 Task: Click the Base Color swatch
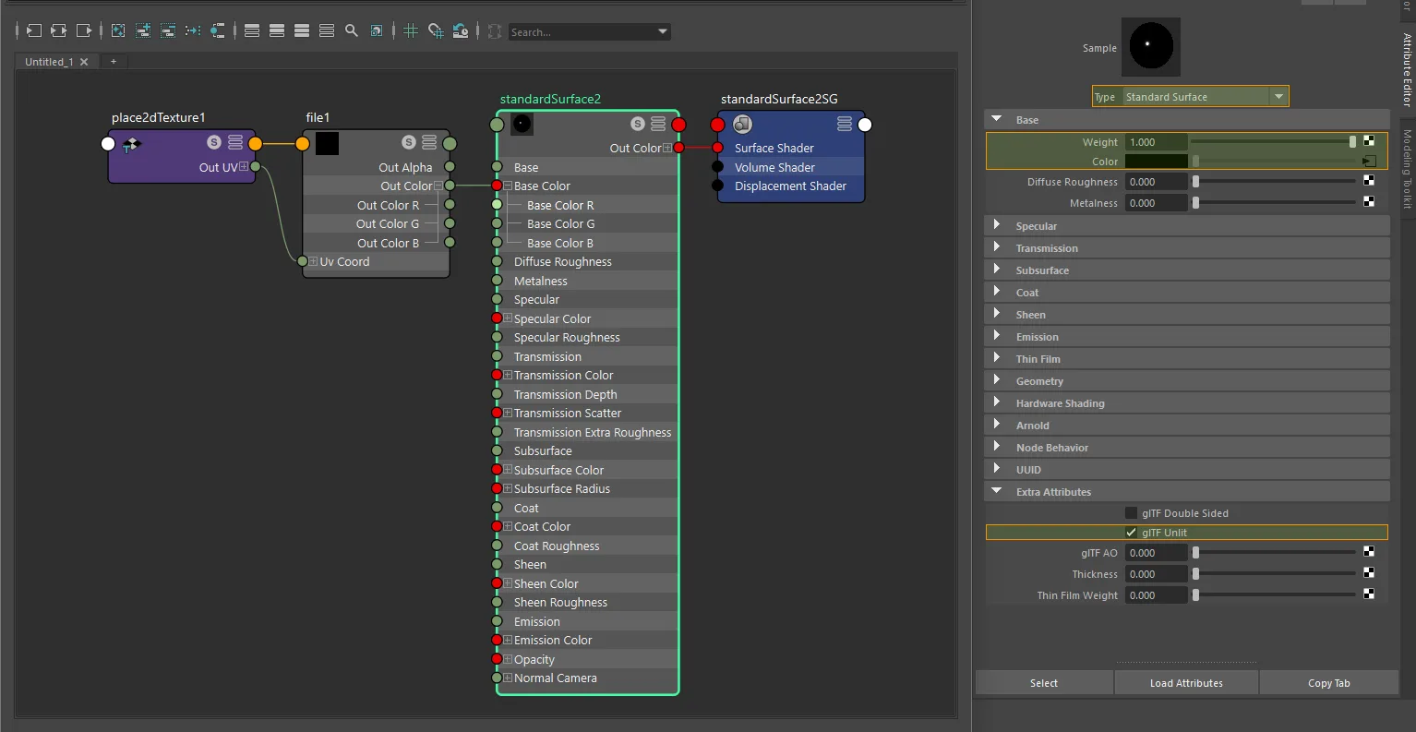[1156, 162]
